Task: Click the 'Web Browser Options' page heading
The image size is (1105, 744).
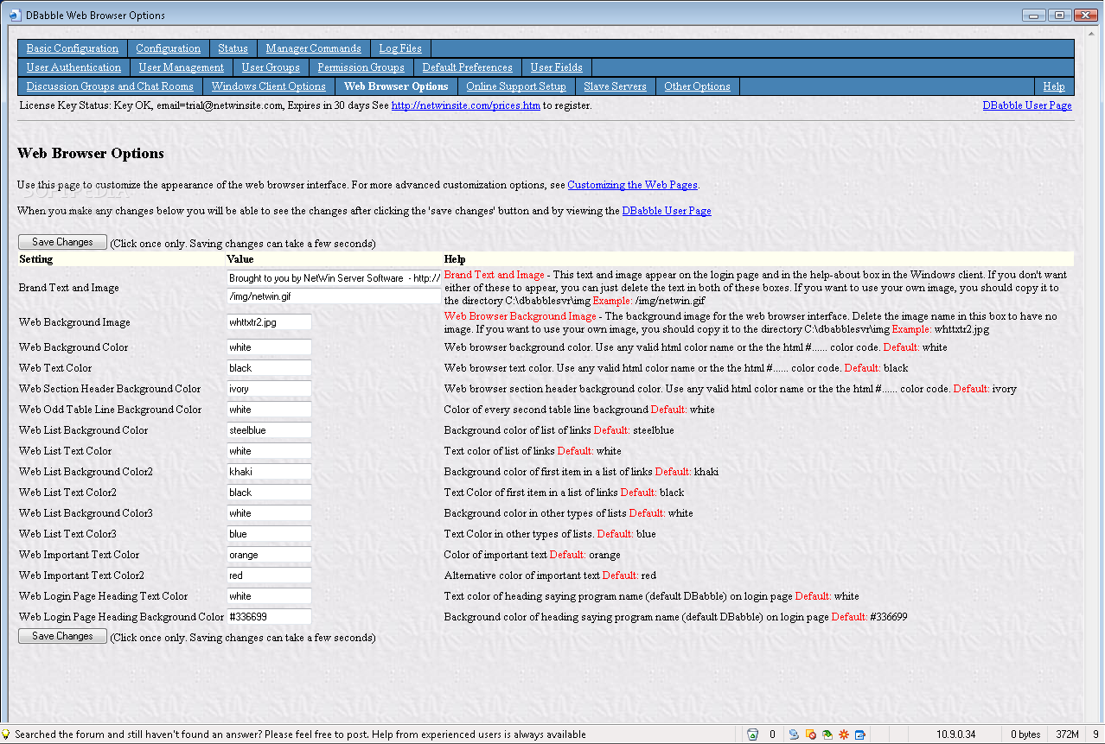Action: (x=91, y=153)
